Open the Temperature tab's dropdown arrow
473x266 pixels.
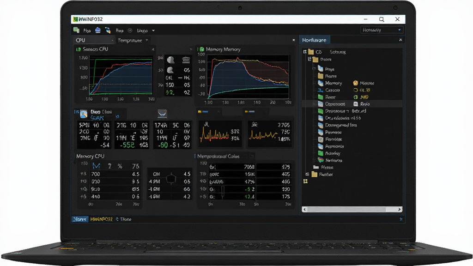pos(147,40)
